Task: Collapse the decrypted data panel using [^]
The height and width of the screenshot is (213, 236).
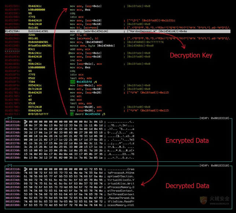Action: 9,165
